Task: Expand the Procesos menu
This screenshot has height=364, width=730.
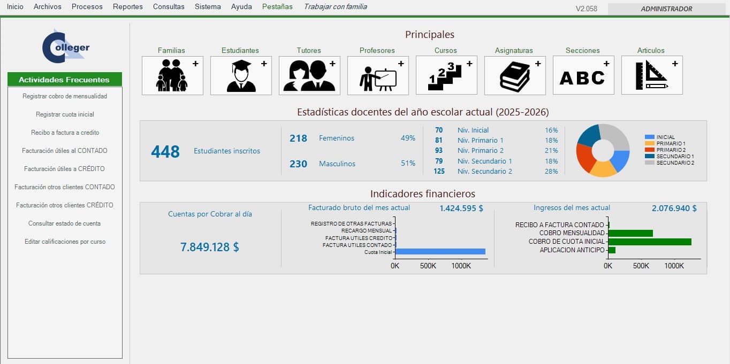Action: 87,7
